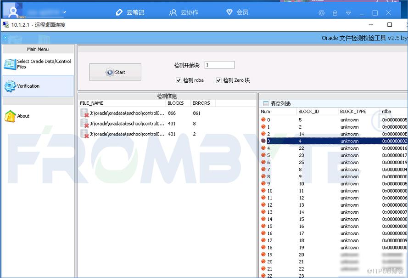Select the Verification gear icon

[10, 86]
